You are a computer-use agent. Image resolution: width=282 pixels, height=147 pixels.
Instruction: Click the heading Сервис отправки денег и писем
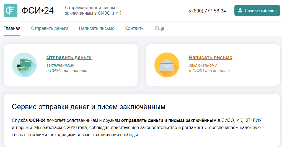pos(89,107)
